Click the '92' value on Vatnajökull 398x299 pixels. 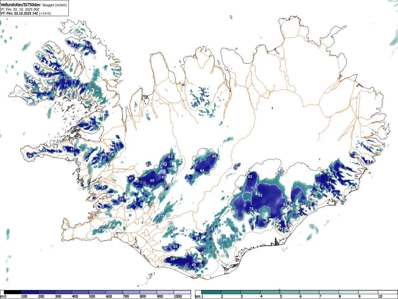tap(285, 205)
